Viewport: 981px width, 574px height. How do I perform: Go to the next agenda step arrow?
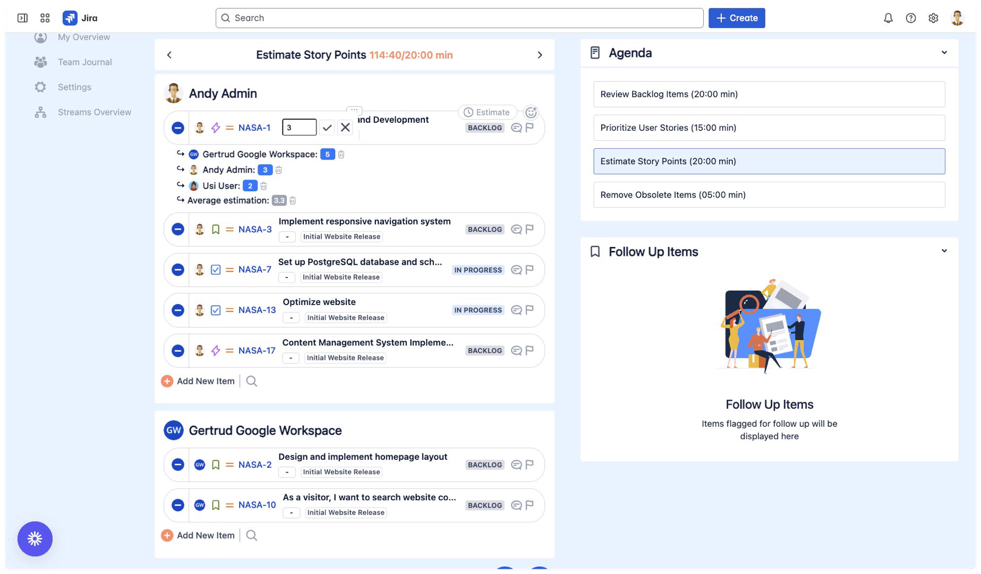(x=540, y=55)
